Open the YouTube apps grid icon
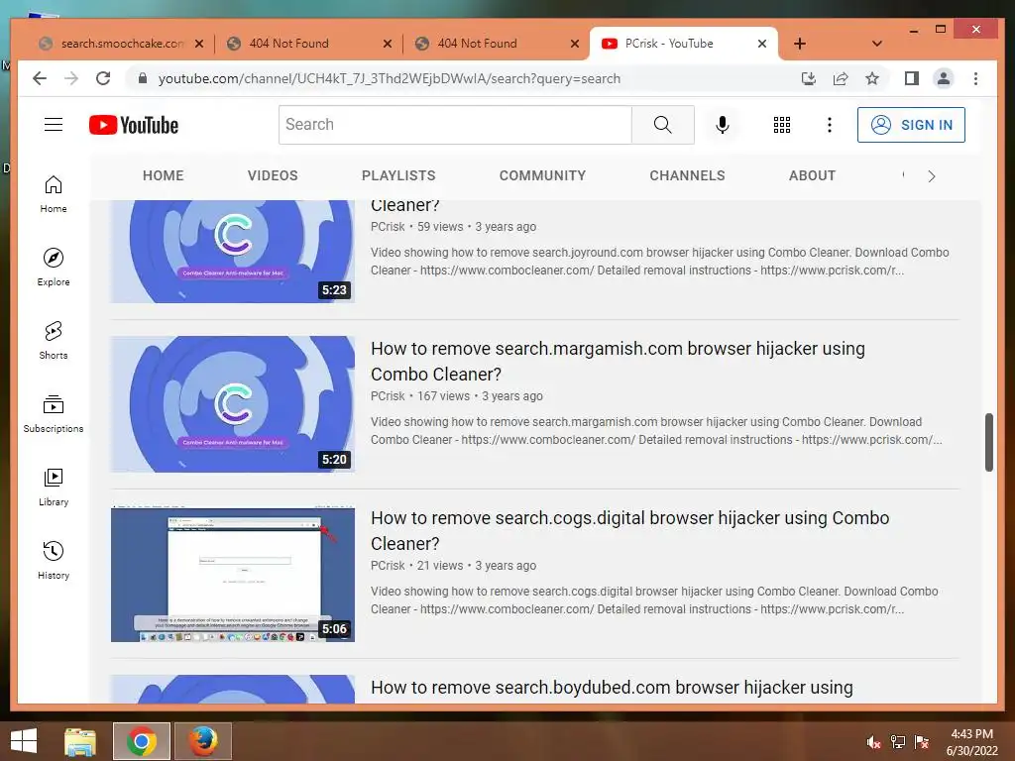The height and width of the screenshot is (761, 1015). [x=782, y=125]
